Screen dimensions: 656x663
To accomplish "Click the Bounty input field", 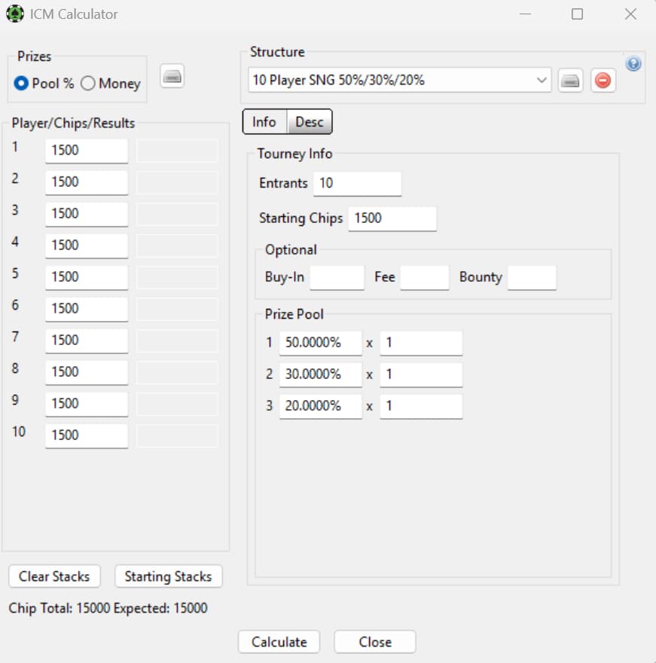I will point(532,277).
